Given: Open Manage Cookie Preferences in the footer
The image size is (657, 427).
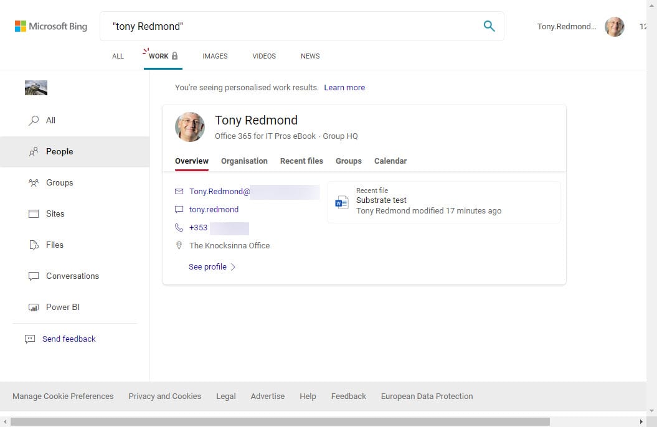Looking at the screenshot, I should [63, 396].
